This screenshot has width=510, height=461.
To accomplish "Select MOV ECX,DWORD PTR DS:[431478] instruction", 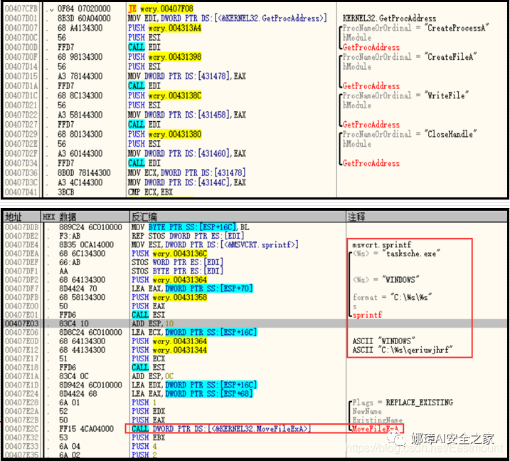I will tap(186, 172).
